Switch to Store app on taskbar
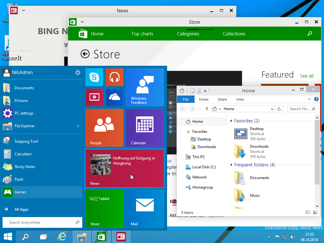 coord(101,237)
